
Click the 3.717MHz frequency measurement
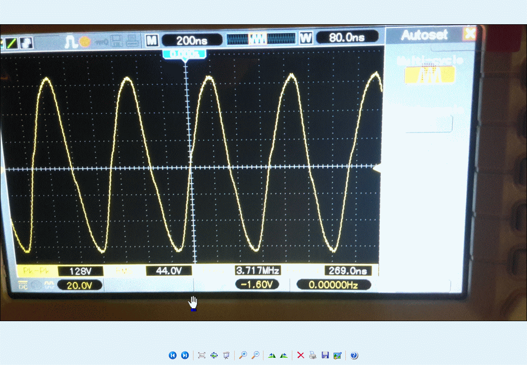click(x=258, y=271)
